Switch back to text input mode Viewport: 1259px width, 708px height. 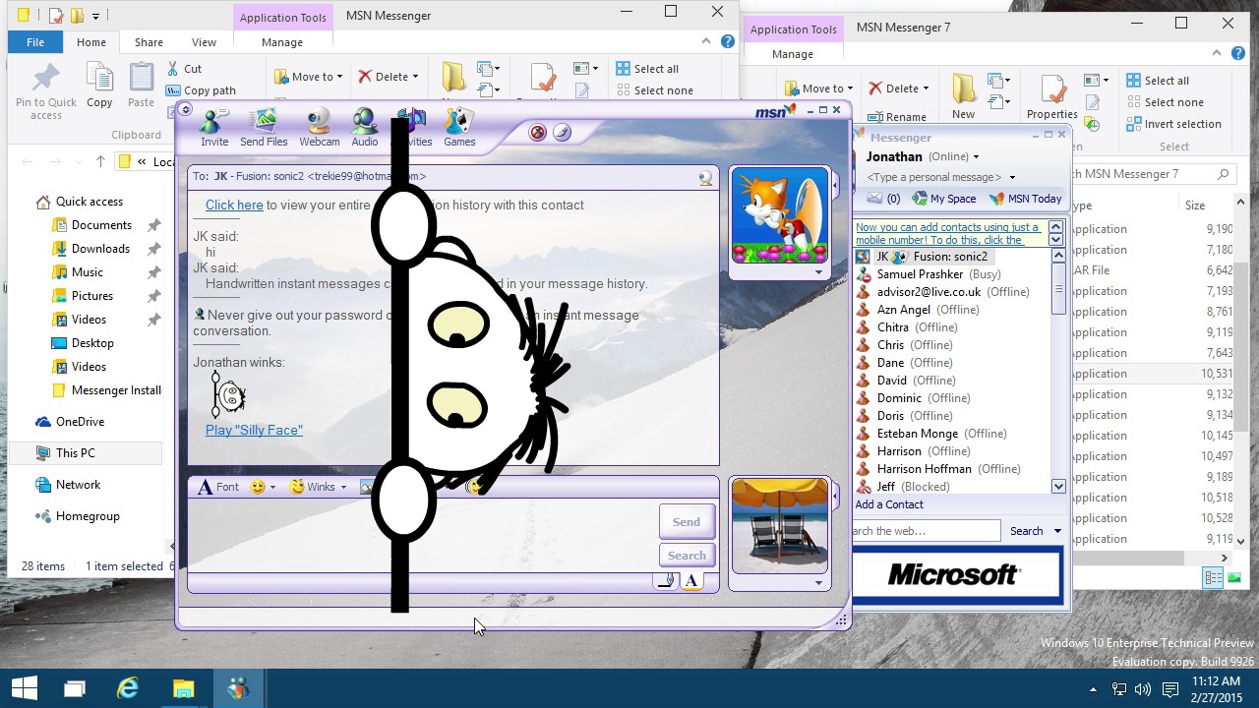(x=691, y=581)
